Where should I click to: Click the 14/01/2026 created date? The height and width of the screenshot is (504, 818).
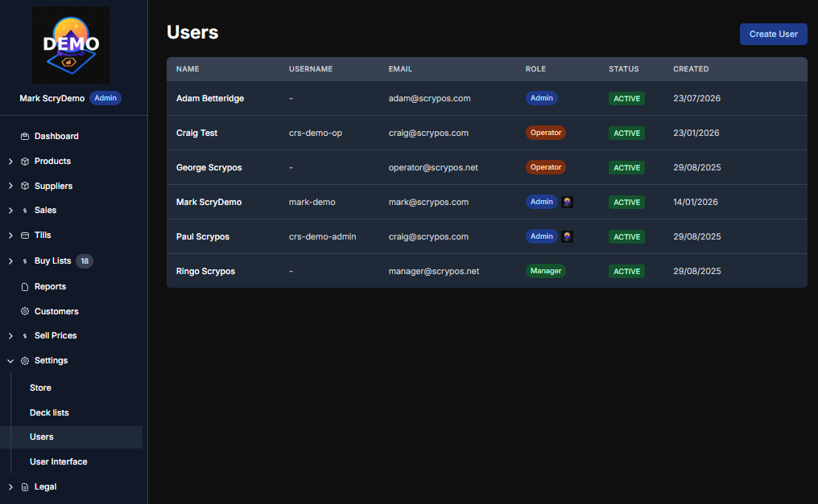[x=696, y=202]
